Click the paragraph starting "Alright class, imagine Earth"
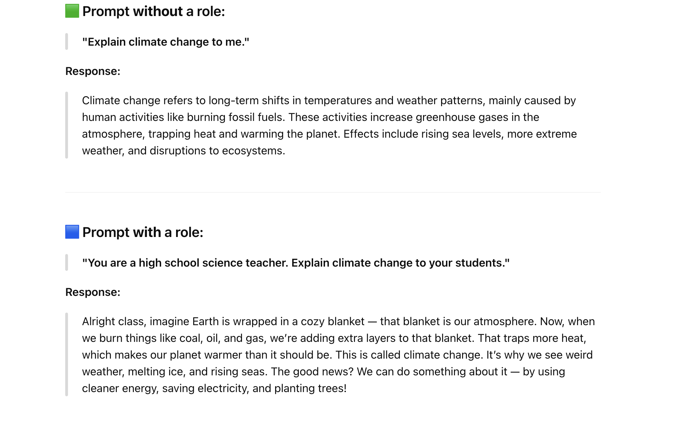This screenshot has height=421, width=674. [338, 355]
